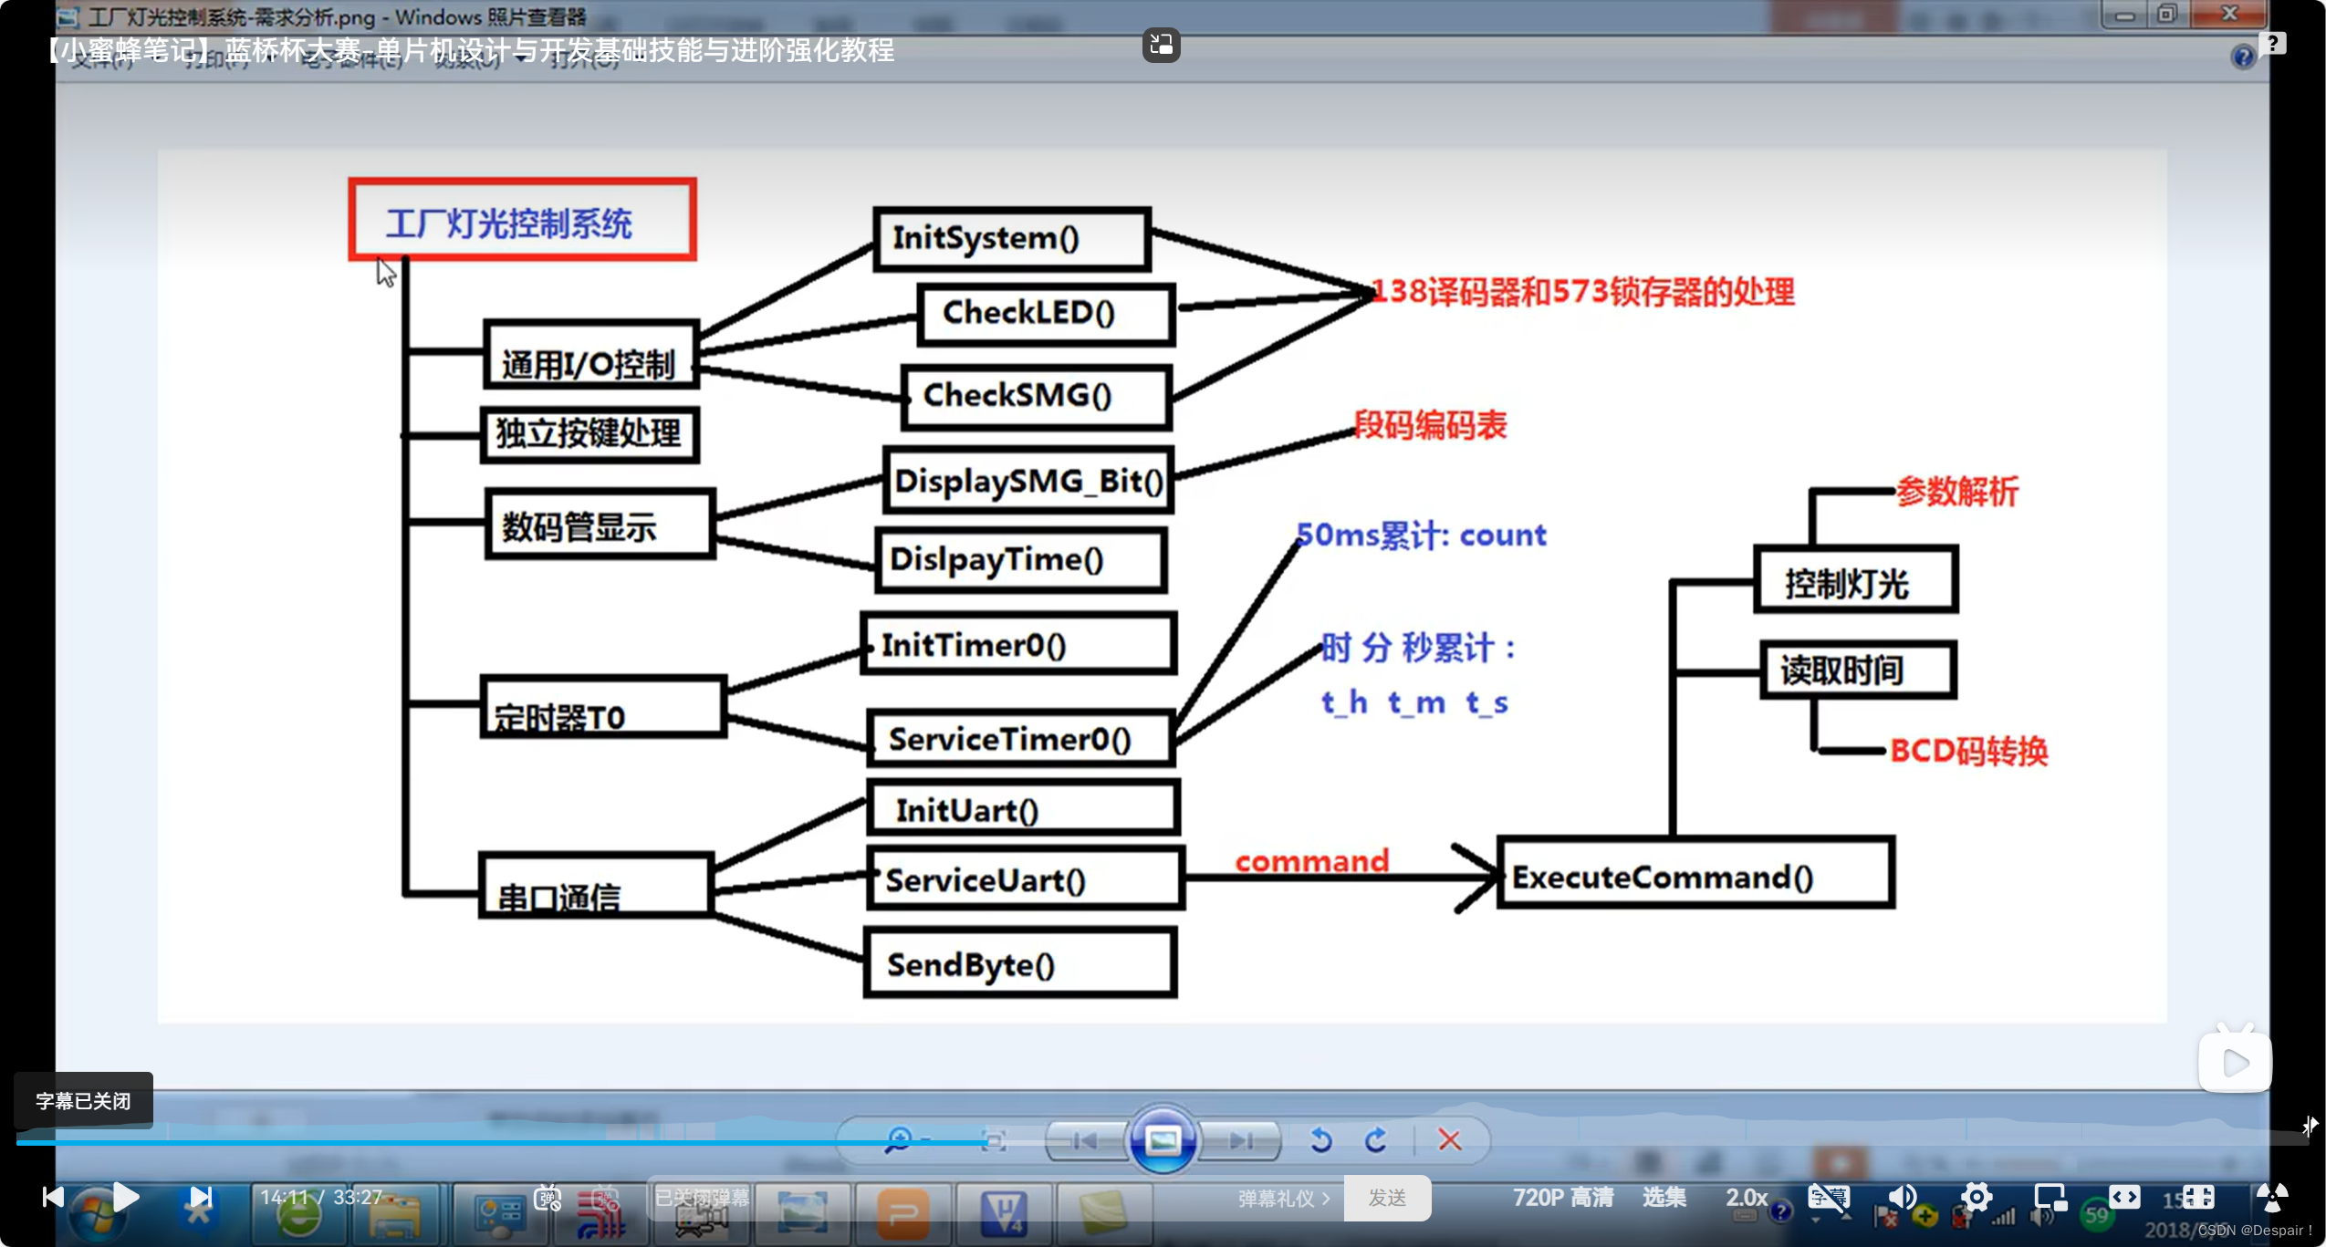Turn subtitles back on
The width and height of the screenshot is (2326, 1247).
(1829, 1197)
